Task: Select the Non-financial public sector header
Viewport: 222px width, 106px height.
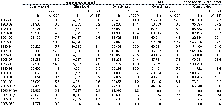Action: (203, 2)
